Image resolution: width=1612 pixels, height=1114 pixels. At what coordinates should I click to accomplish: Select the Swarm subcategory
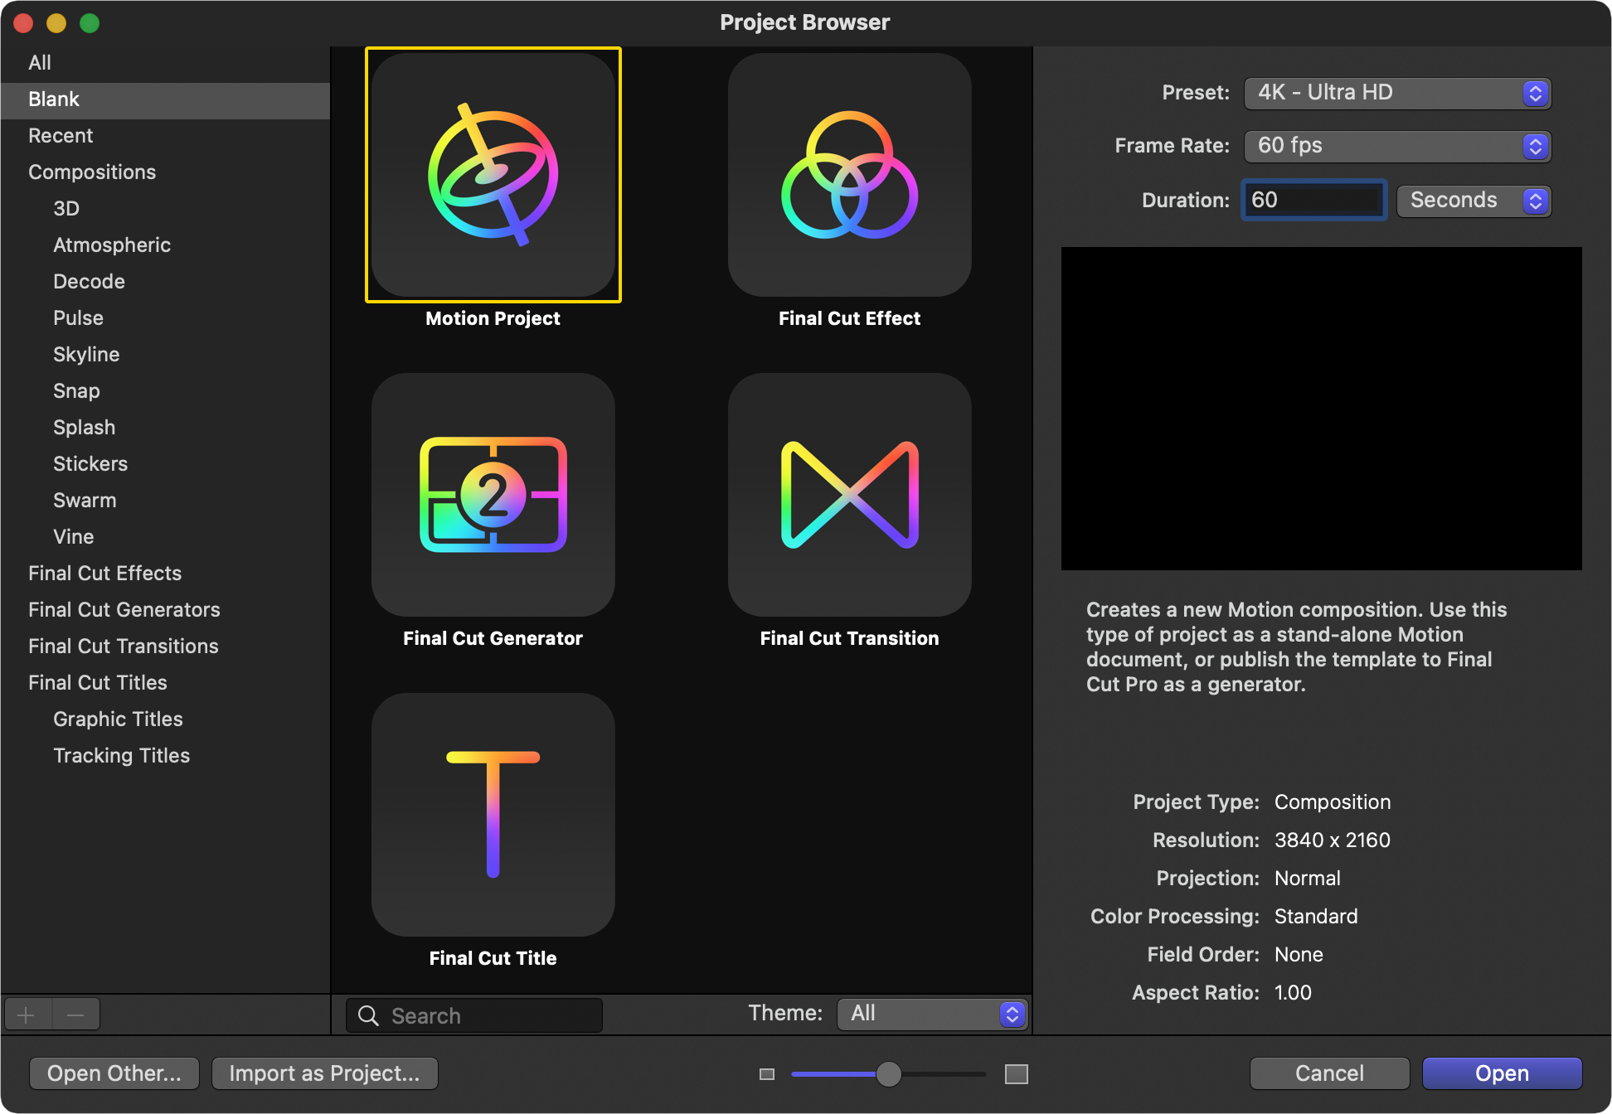(x=165, y=501)
